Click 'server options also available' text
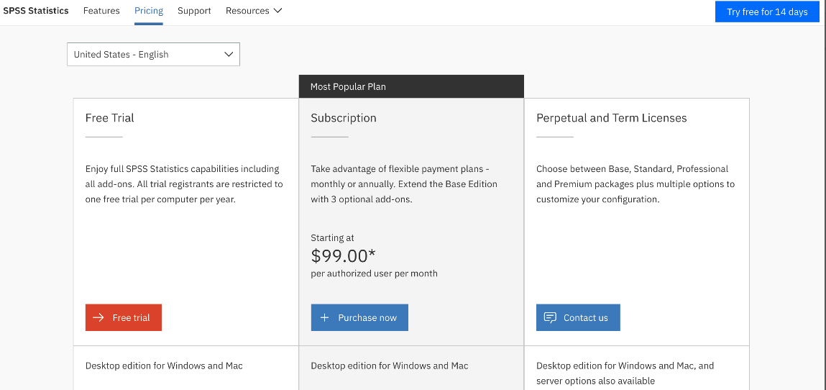This screenshot has height=390, width=826. [595, 381]
